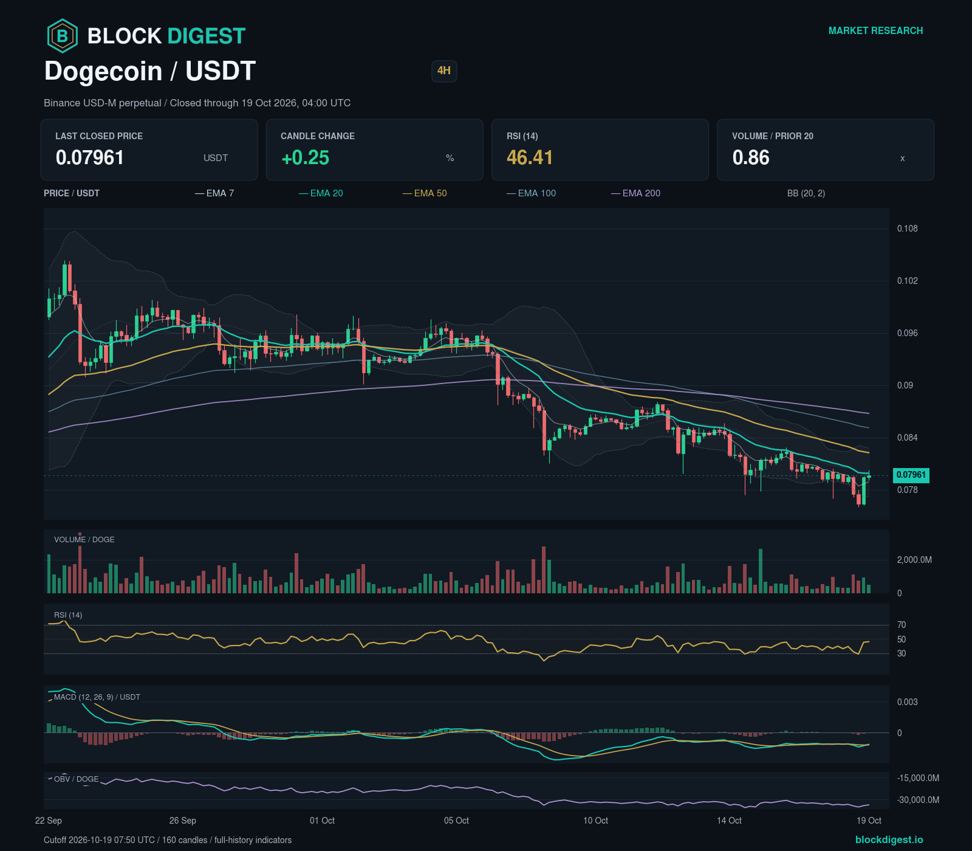The width and height of the screenshot is (972, 851).
Task: Click the USDT unit in price card
Action: [216, 158]
